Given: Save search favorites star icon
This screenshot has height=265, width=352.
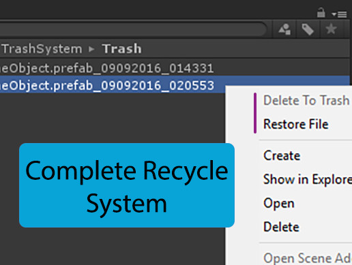Looking at the screenshot, I should tap(331, 29).
